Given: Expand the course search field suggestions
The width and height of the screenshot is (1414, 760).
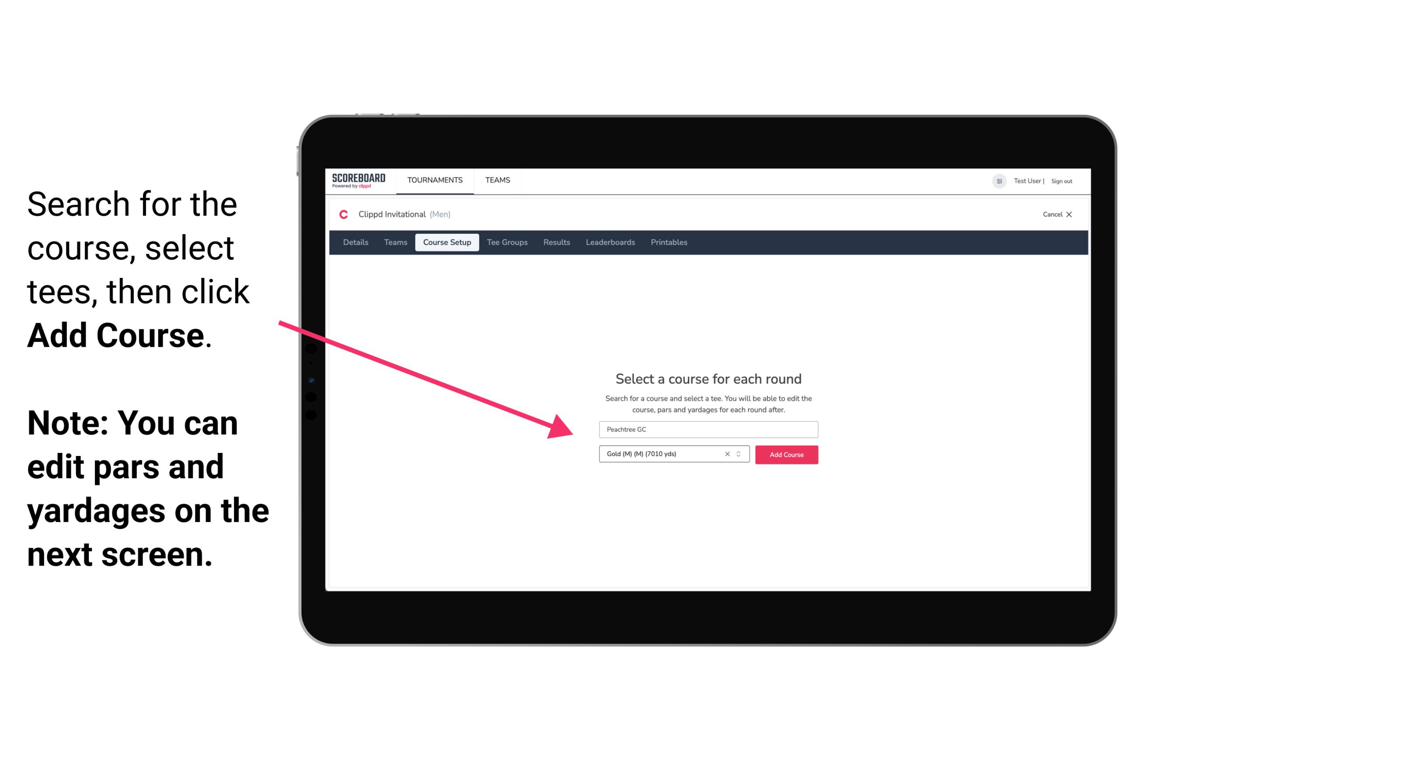Looking at the screenshot, I should click(x=708, y=428).
